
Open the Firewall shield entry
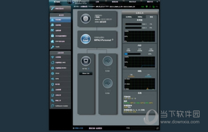point(60,84)
